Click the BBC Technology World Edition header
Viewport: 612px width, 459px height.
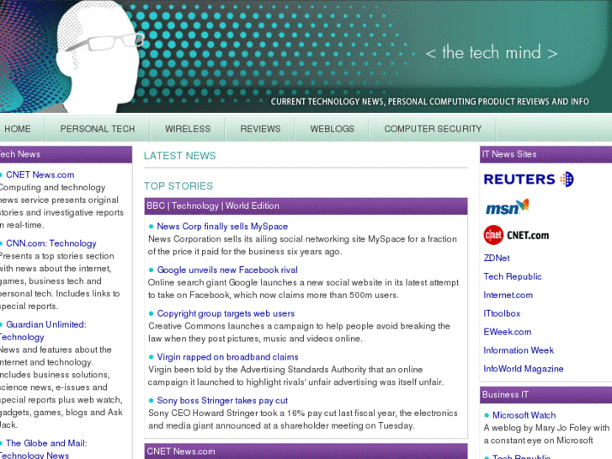306,205
